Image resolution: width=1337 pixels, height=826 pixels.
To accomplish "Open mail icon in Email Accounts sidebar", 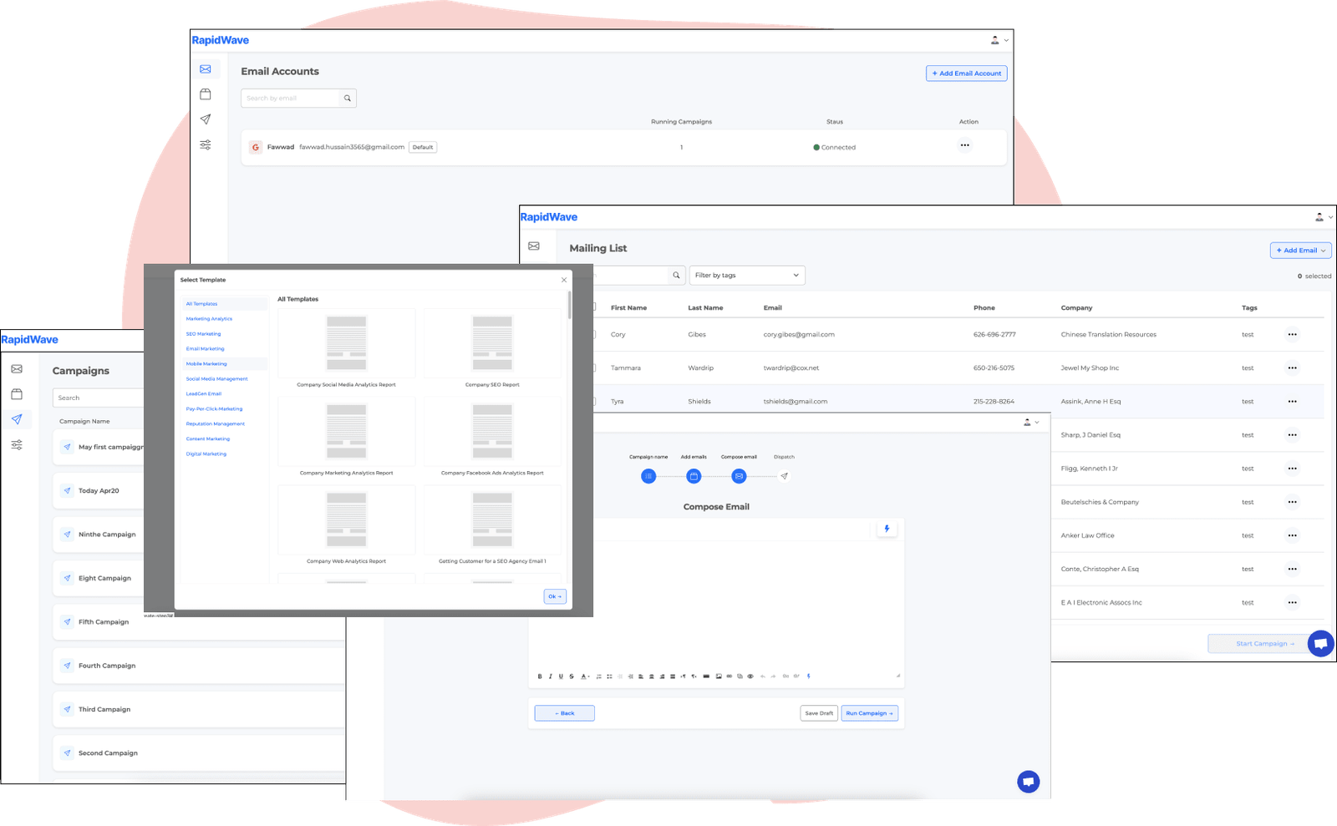I will (x=206, y=69).
